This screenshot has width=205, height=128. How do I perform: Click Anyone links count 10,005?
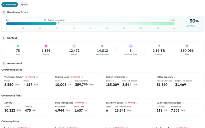[61, 85]
